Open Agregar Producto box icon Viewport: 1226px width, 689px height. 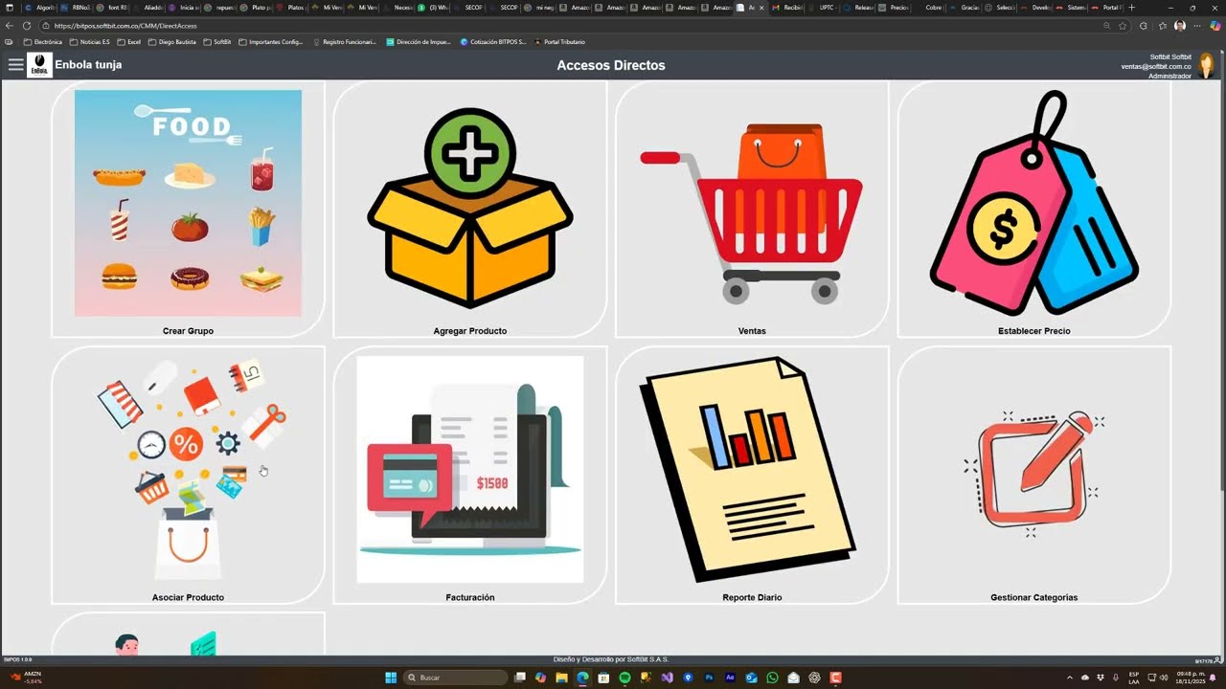pyautogui.click(x=469, y=208)
